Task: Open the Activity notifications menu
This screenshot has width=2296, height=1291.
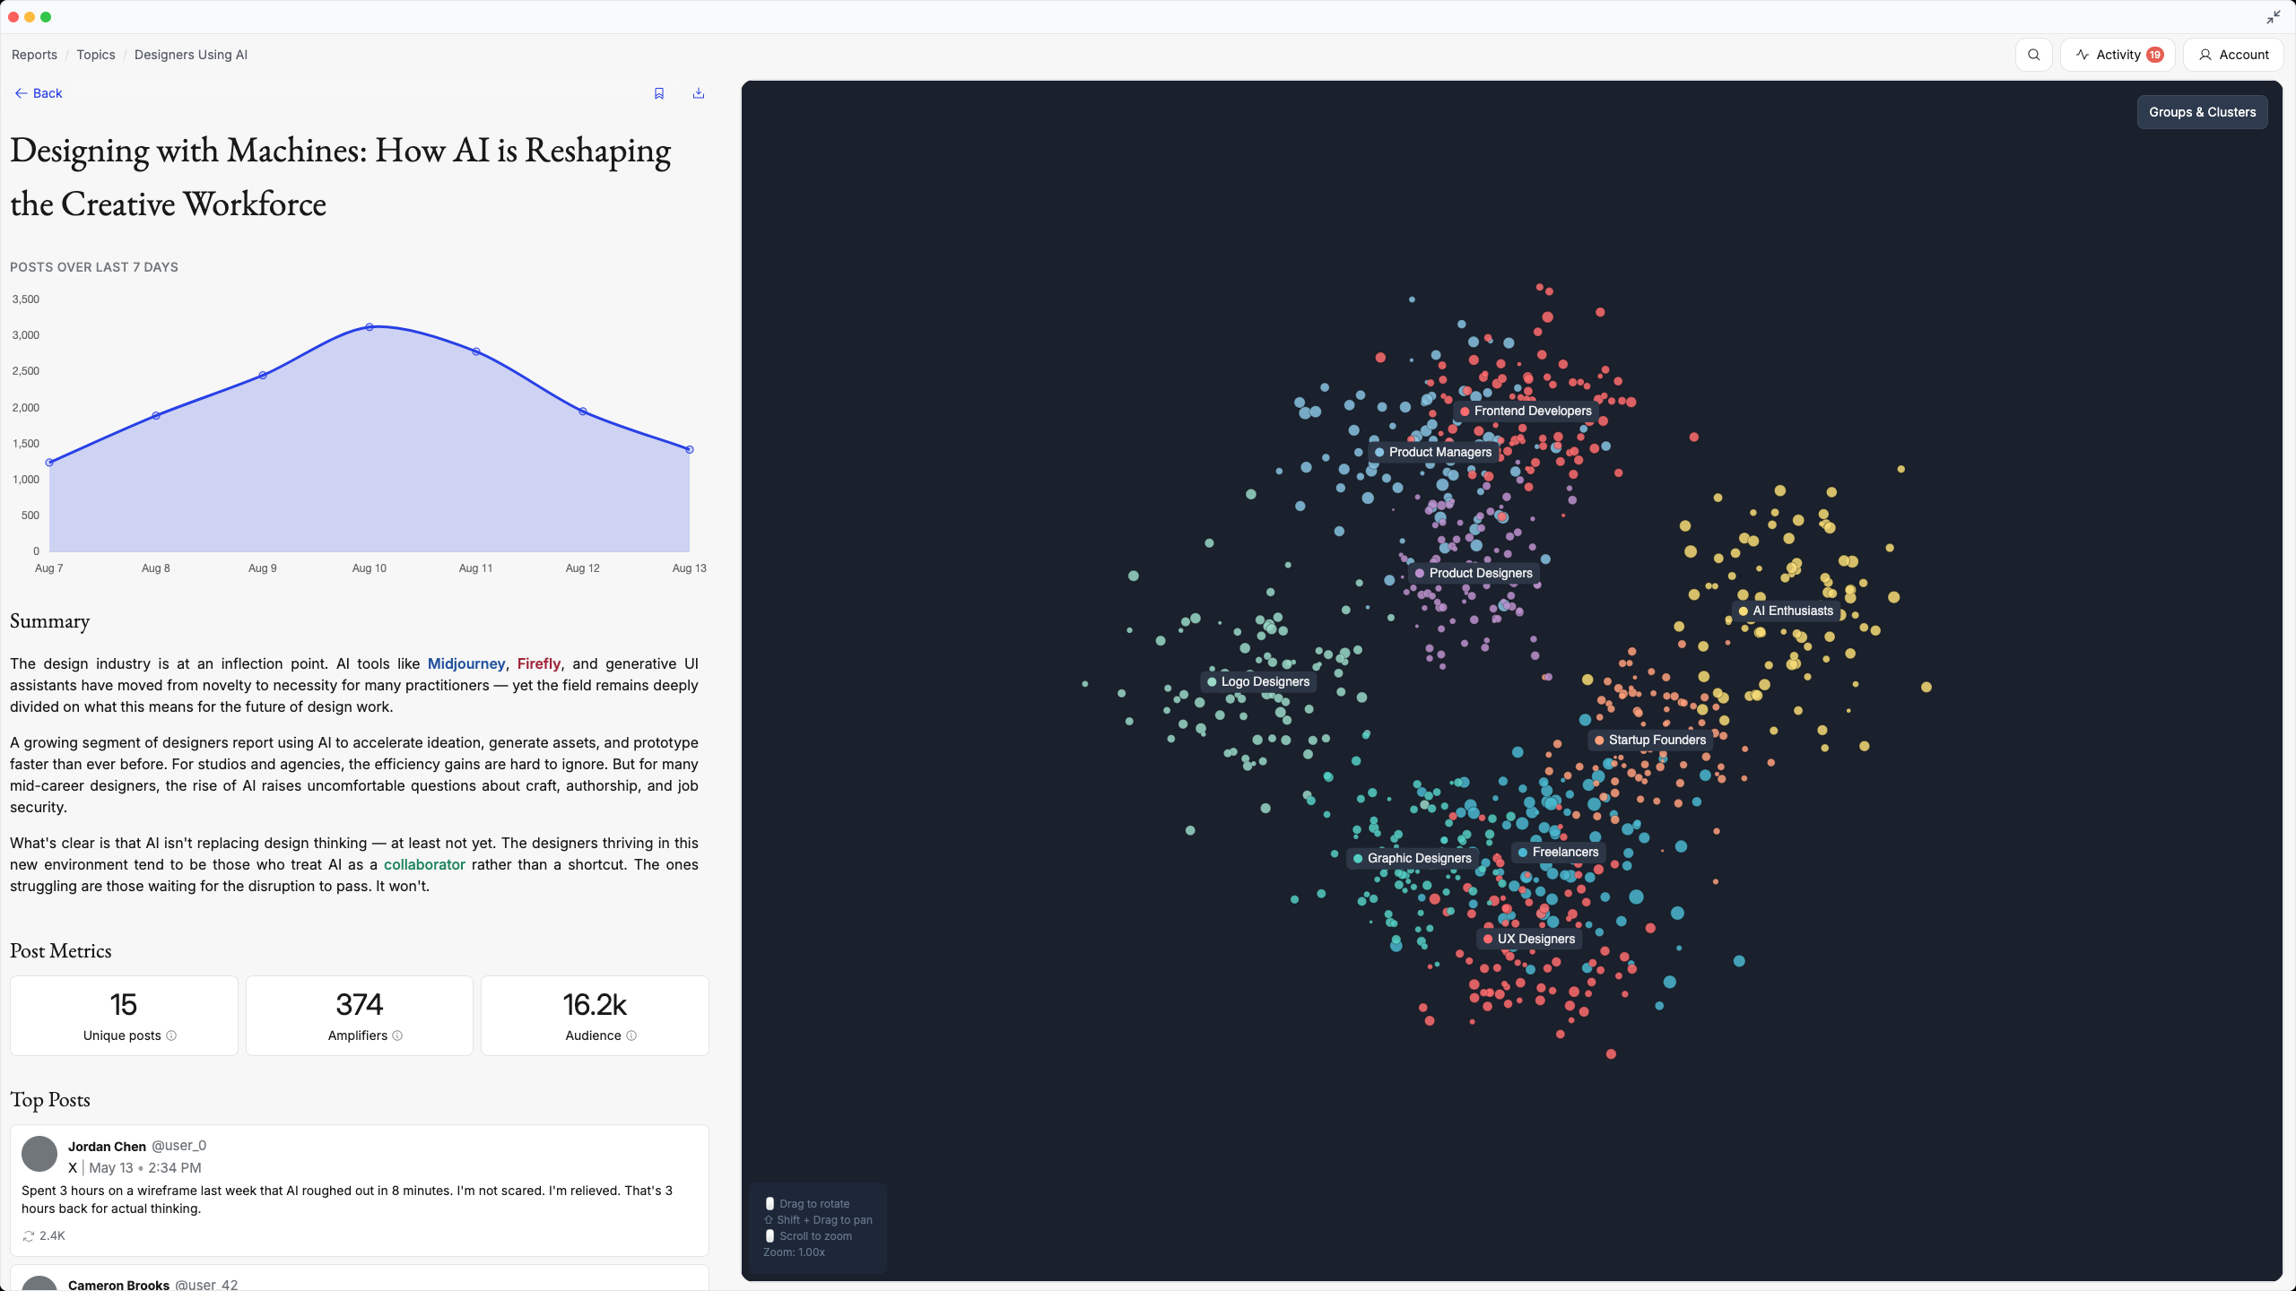Action: coord(2118,55)
